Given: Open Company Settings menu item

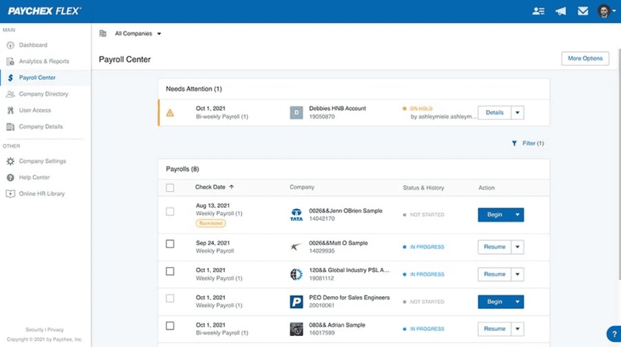Looking at the screenshot, I should tap(42, 161).
